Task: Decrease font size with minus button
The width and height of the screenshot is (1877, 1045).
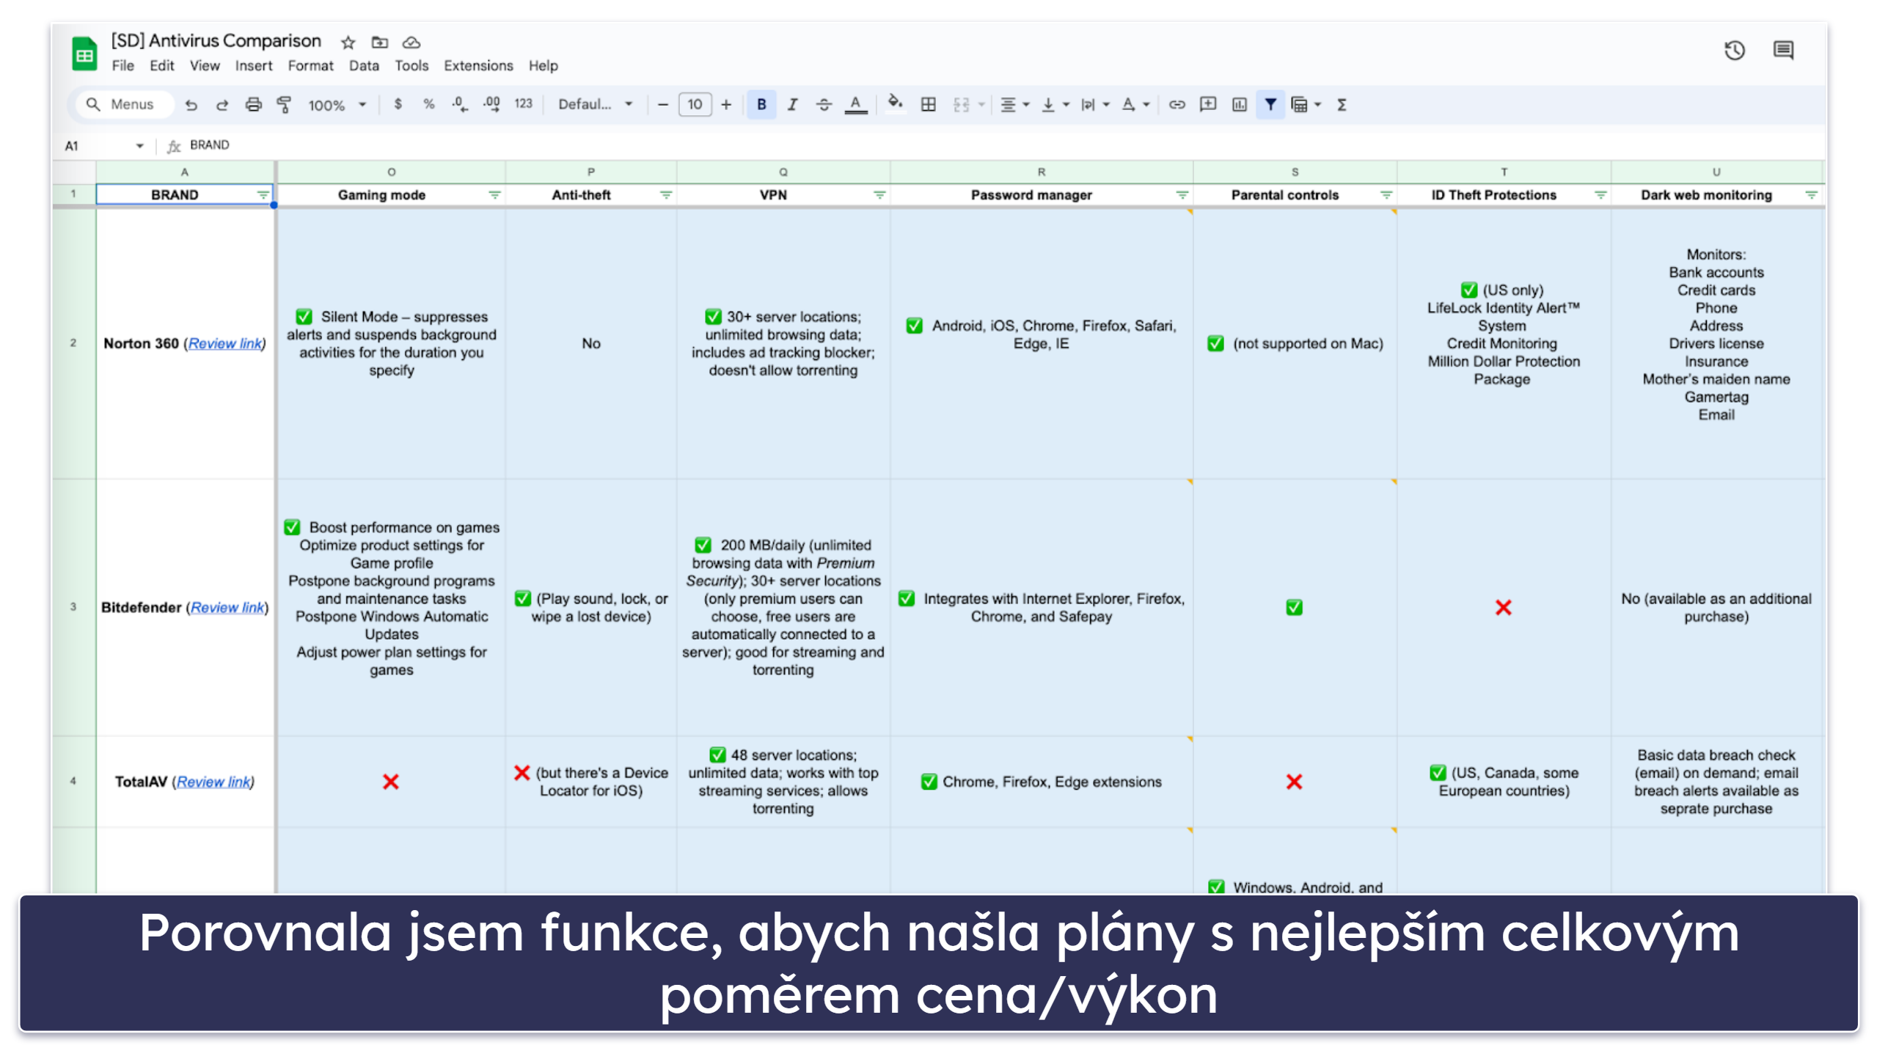Action: [x=663, y=105]
